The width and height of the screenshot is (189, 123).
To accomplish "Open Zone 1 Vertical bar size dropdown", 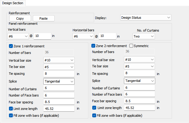I will 59,60.
